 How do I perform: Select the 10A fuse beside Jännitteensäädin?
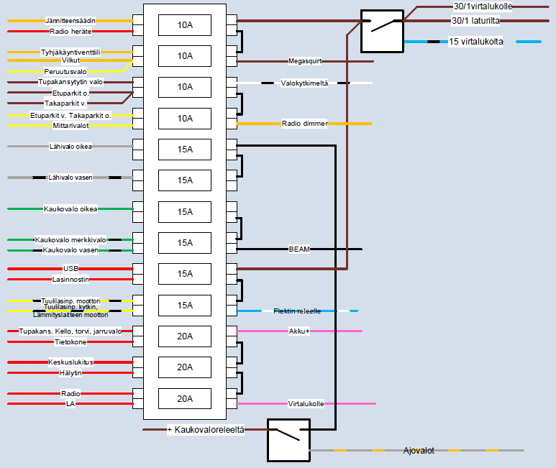click(185, 25)
